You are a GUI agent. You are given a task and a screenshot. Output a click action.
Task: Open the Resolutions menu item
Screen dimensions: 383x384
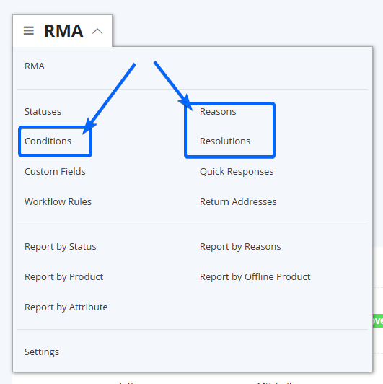[x=225, y=141]
